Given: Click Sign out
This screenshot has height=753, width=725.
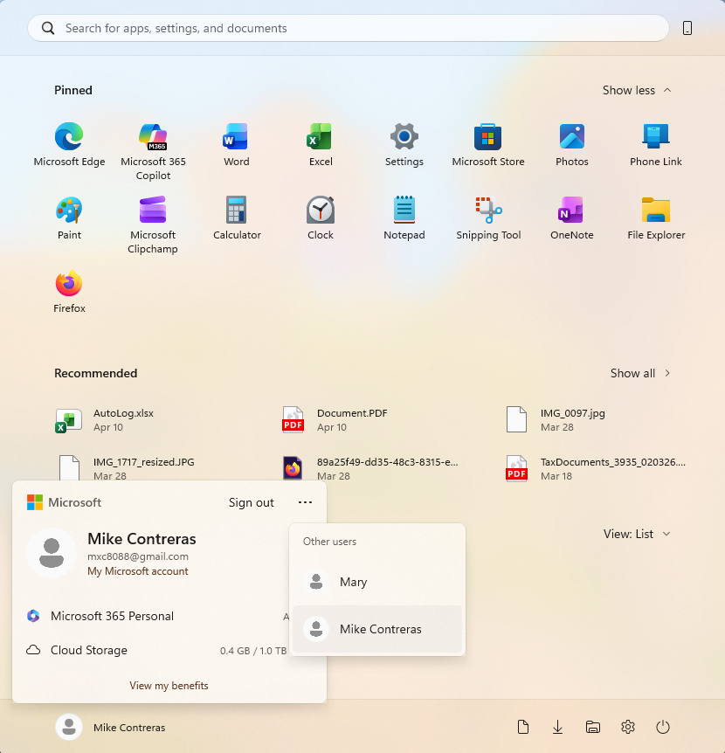Looking at the screenshot, I should [251, 502].
